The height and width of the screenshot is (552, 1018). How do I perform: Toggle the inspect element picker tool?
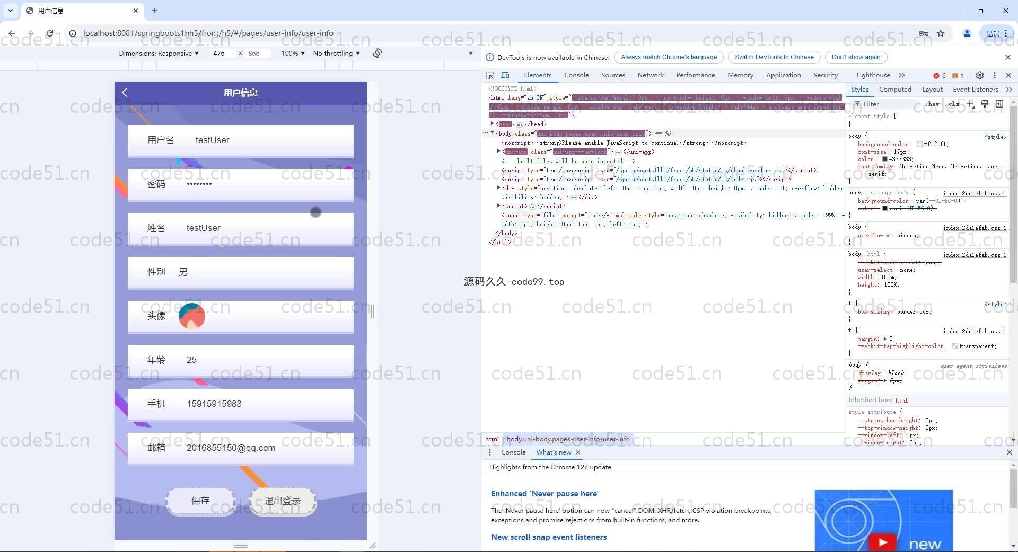point(490,75)
